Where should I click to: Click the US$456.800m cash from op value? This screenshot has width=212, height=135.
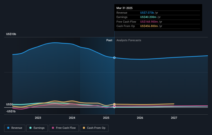coord(149,26)
